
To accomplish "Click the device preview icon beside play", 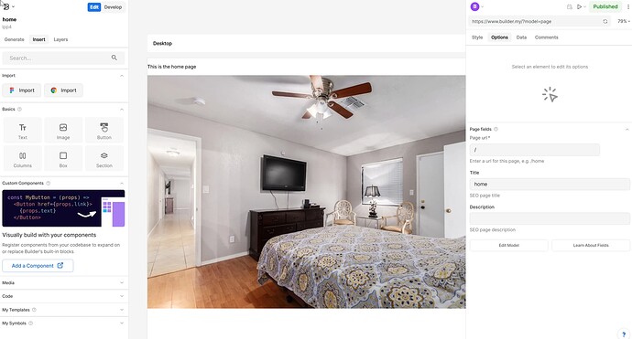I will [x=570, y=6].
